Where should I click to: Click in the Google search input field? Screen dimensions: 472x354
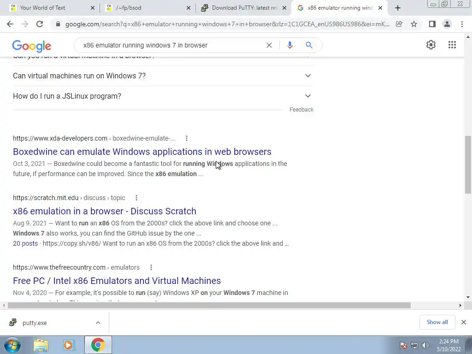[x=171, y=45]
